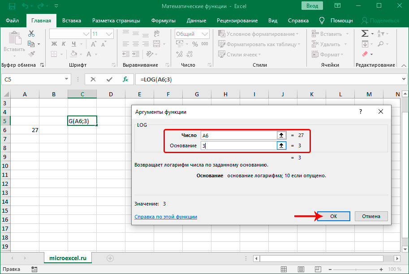
Task: Open the dialog Help question mark
Action: [360, 112]
